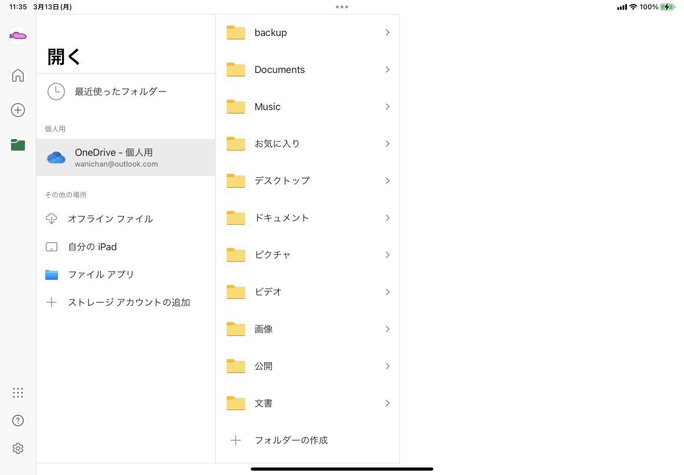Open the お気に入り folder
684x475 pixels.
point(277,144)
